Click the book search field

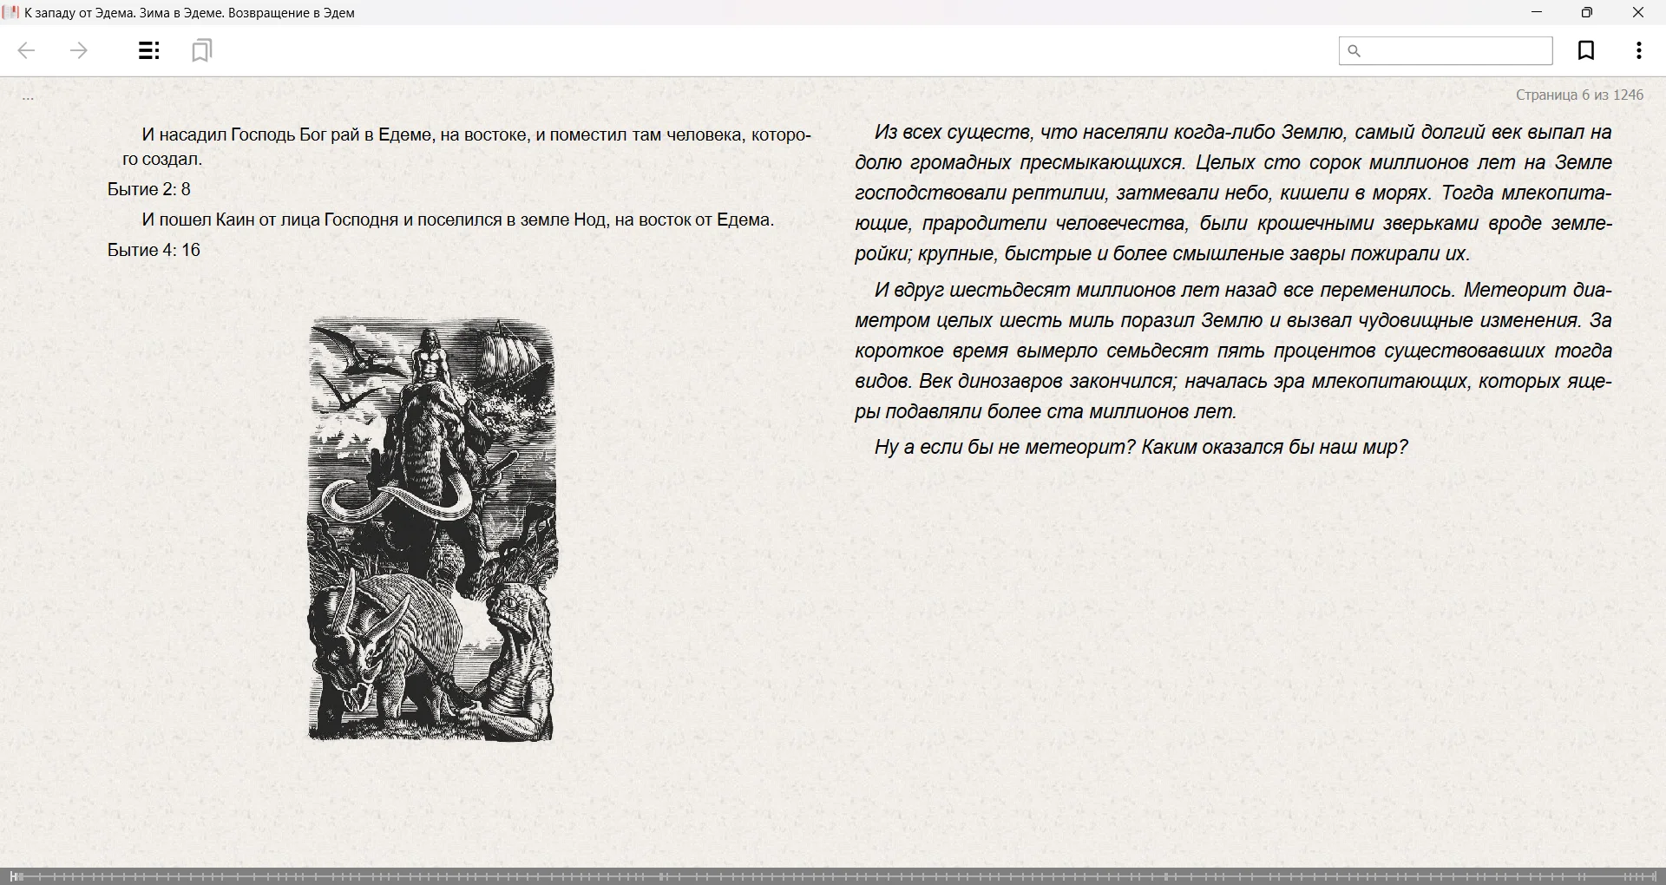pyautogui.click(x=1456, y=51)
